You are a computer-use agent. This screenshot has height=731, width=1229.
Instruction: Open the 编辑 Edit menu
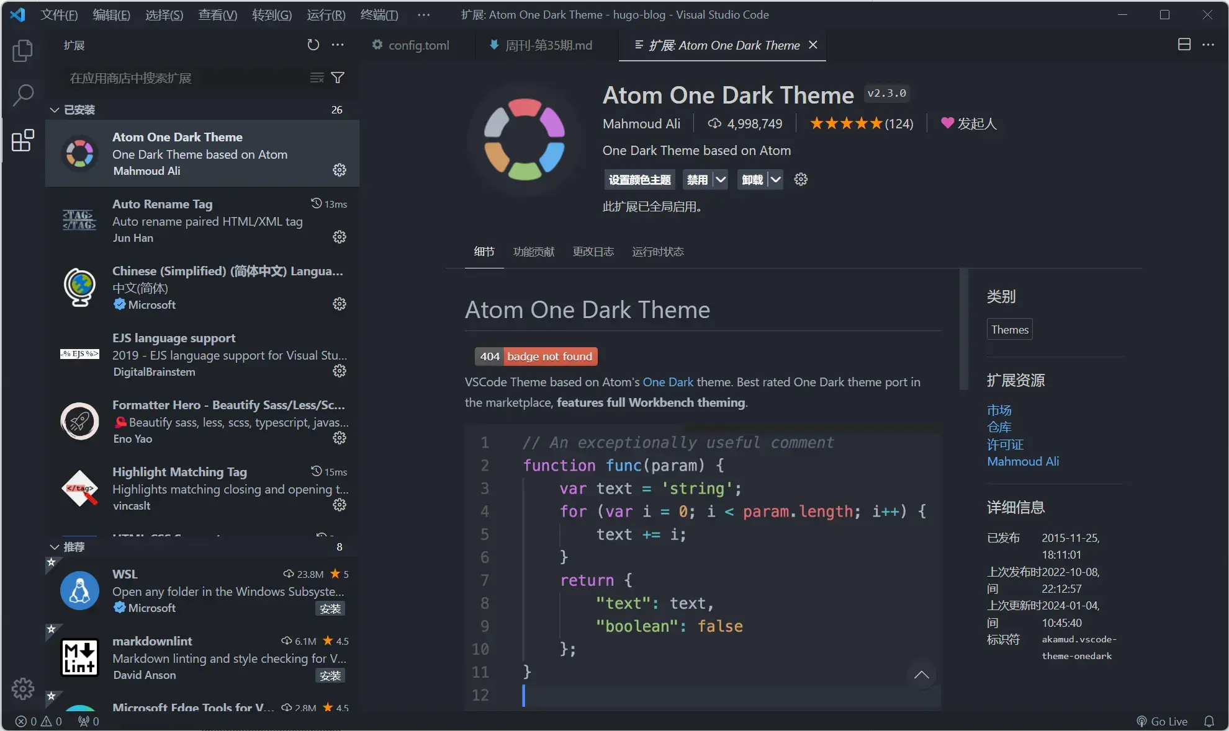click(112, 14)
